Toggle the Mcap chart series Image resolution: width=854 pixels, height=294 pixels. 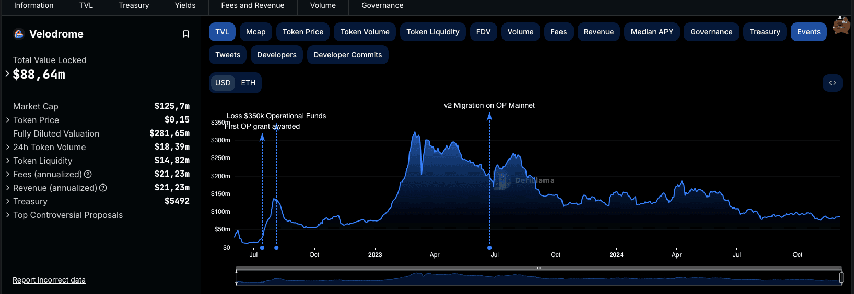(x=256, y=32)
